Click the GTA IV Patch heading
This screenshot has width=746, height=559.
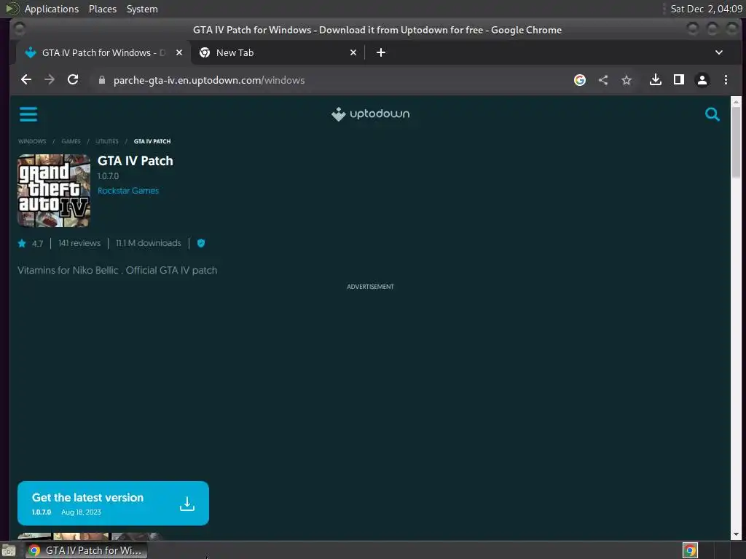[x=135, y=161]
